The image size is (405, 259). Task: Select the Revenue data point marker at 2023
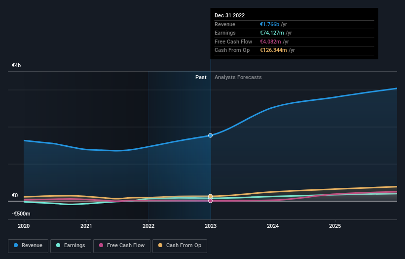pyautogui.click(x=211, y=135)
